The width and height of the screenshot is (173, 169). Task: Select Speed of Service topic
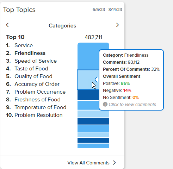(36, 61)
